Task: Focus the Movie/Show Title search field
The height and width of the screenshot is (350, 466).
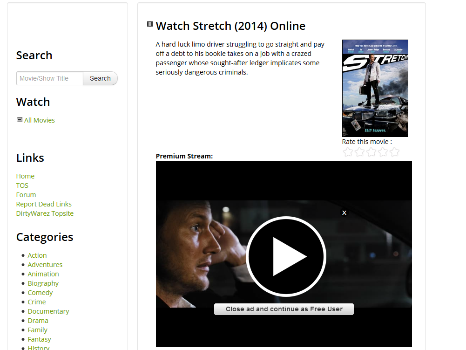Action: pos(50,78)
